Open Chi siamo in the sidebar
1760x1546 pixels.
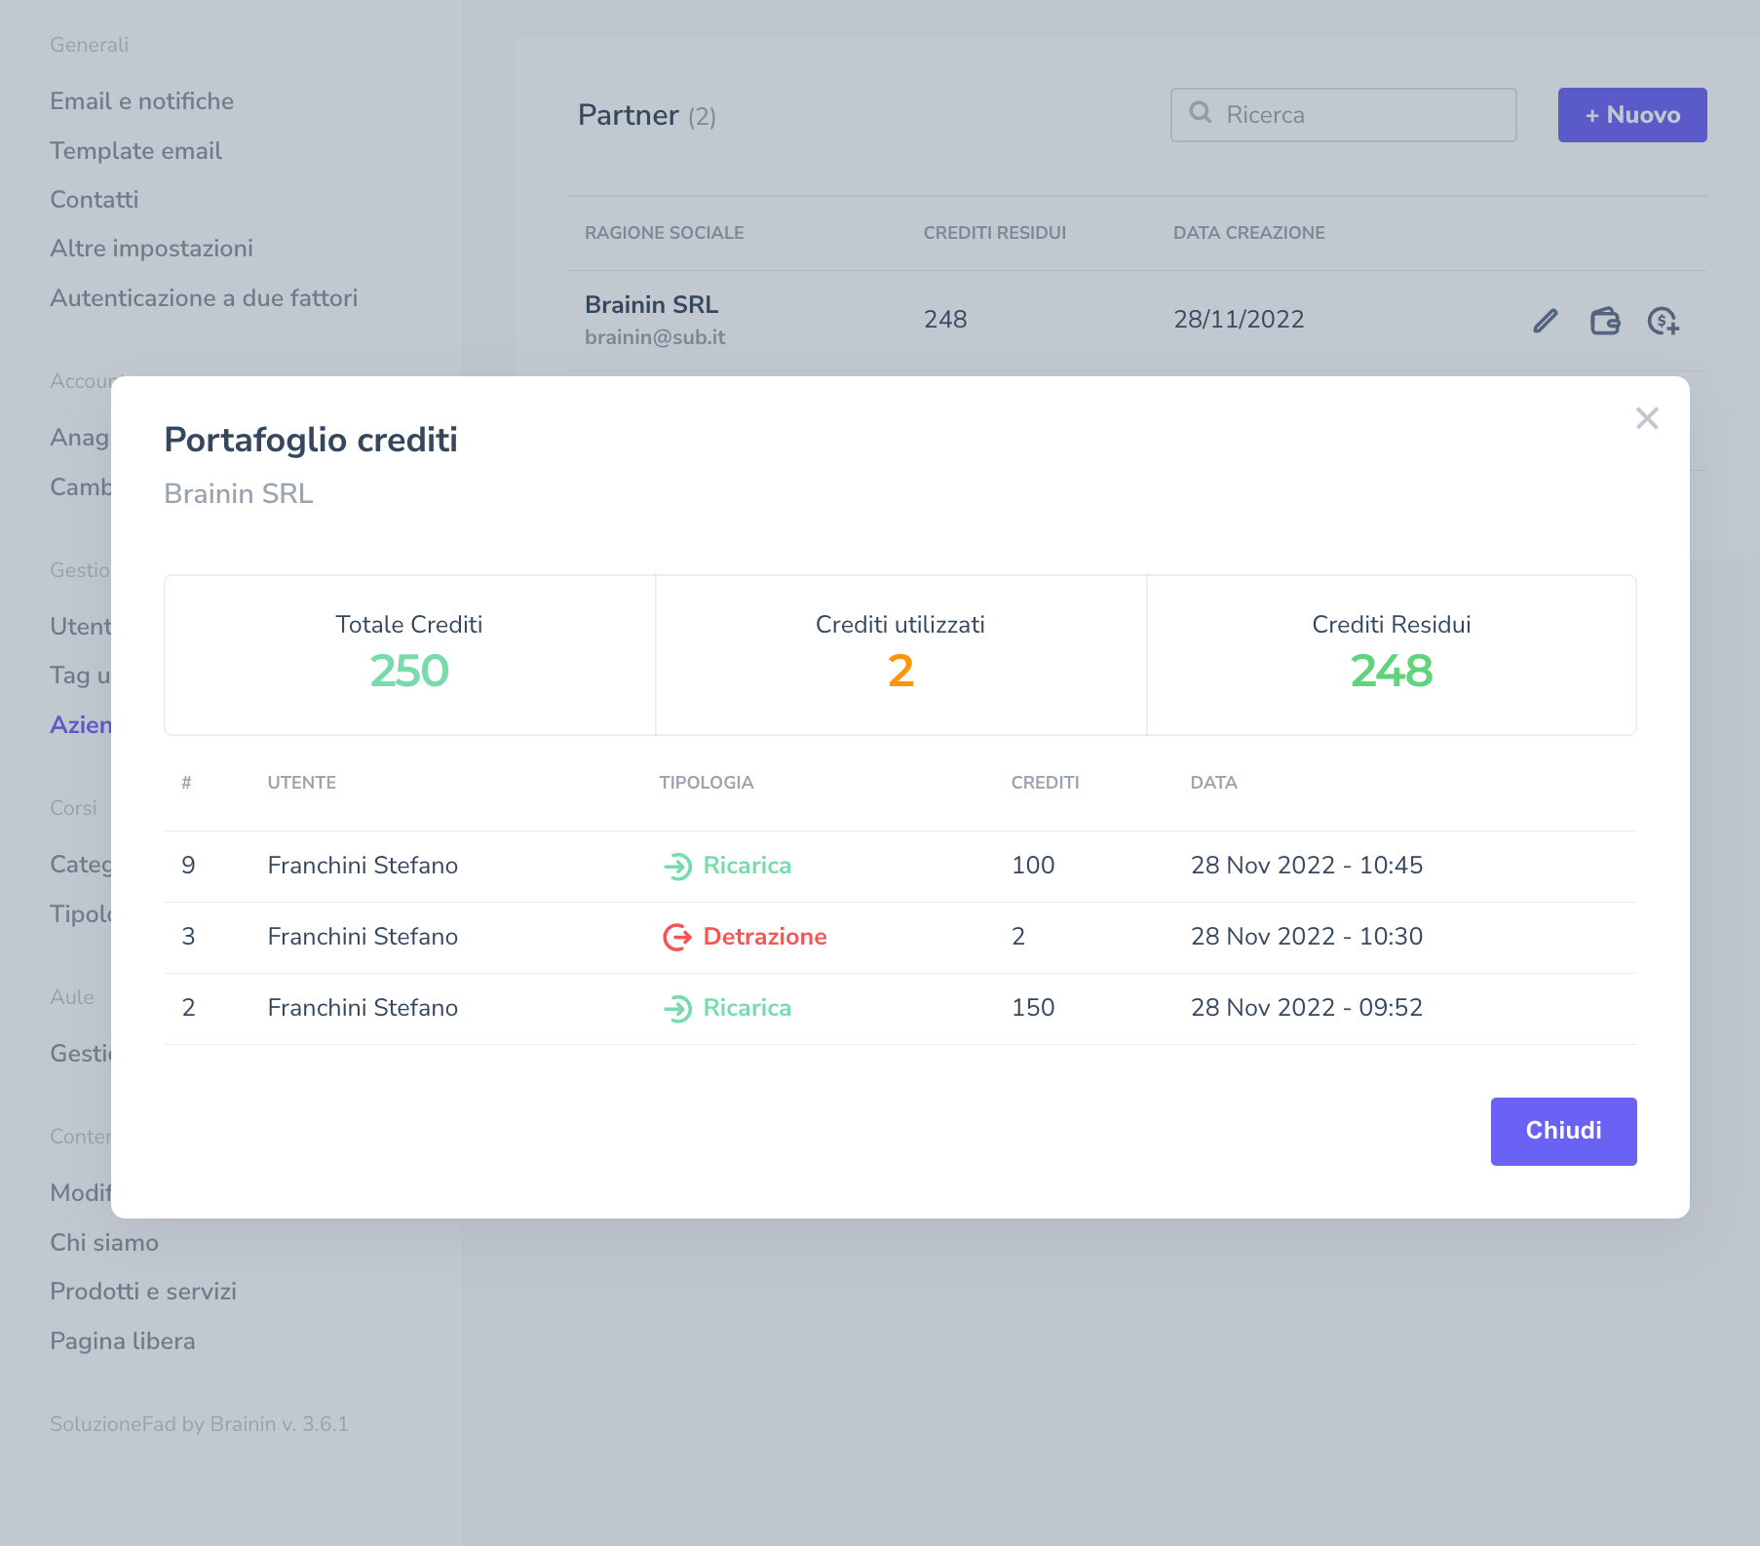pos(104,1243)
